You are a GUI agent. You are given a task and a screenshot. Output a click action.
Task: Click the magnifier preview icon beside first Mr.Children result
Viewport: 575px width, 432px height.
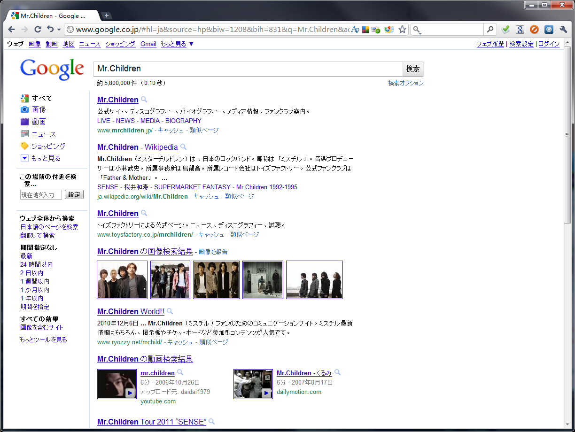pyautogui.click(x=144, y=100)
